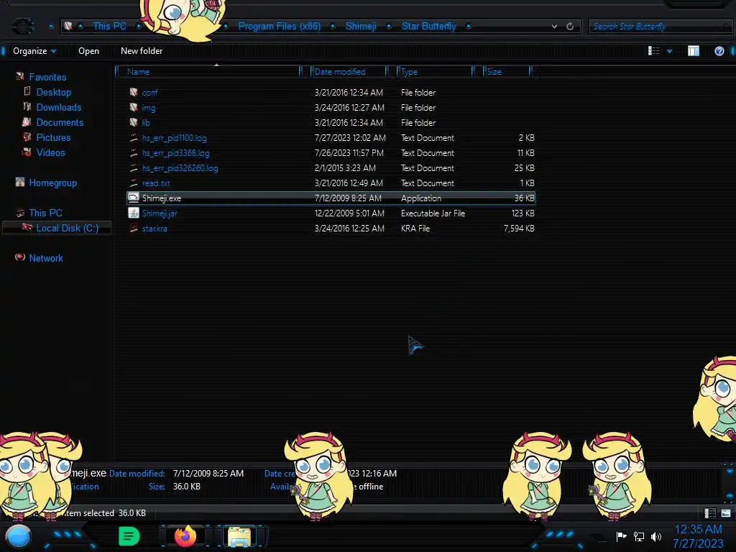Open Desktop in the navigation pane
The height and width of the screenshot is (552, 736).
[x=53, y=92]
